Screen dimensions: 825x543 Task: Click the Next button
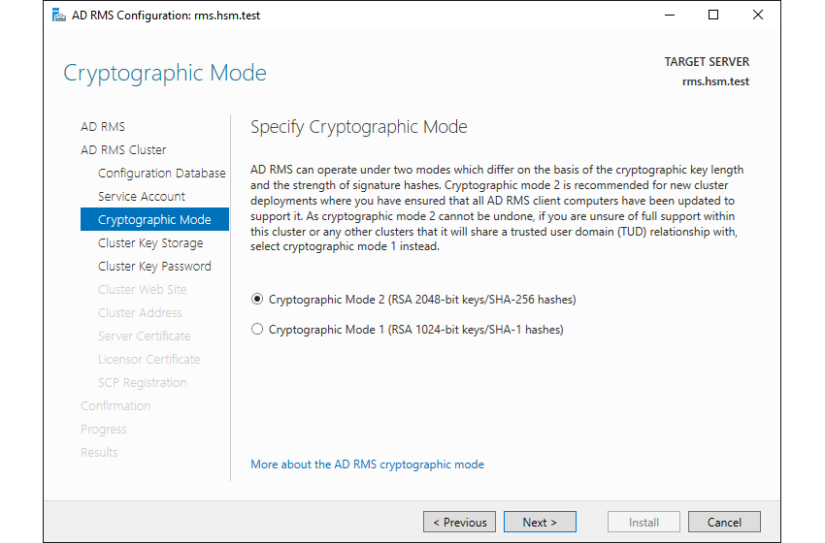[x=540, y=522]
